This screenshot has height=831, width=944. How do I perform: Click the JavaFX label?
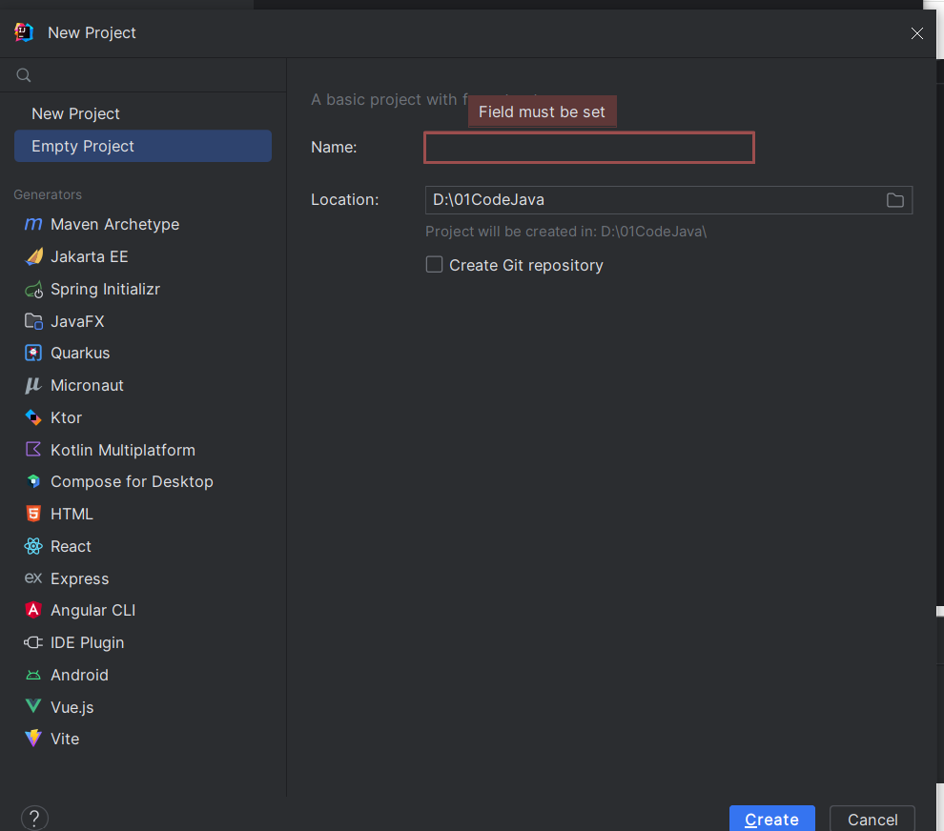77,321
